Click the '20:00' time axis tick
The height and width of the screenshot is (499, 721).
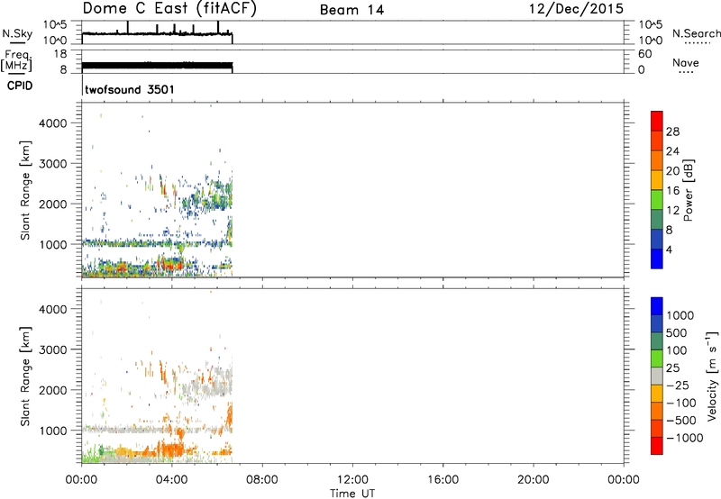(x=534, y=480)
